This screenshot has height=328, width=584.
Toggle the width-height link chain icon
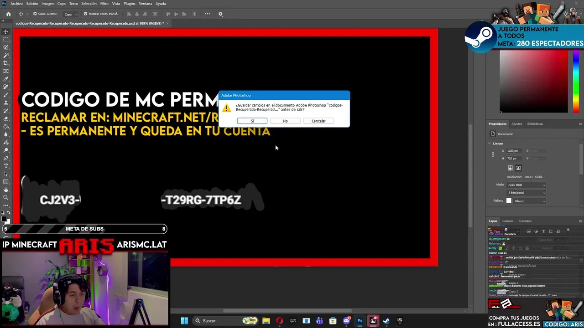pyautogui.click(x=493, y=154)
